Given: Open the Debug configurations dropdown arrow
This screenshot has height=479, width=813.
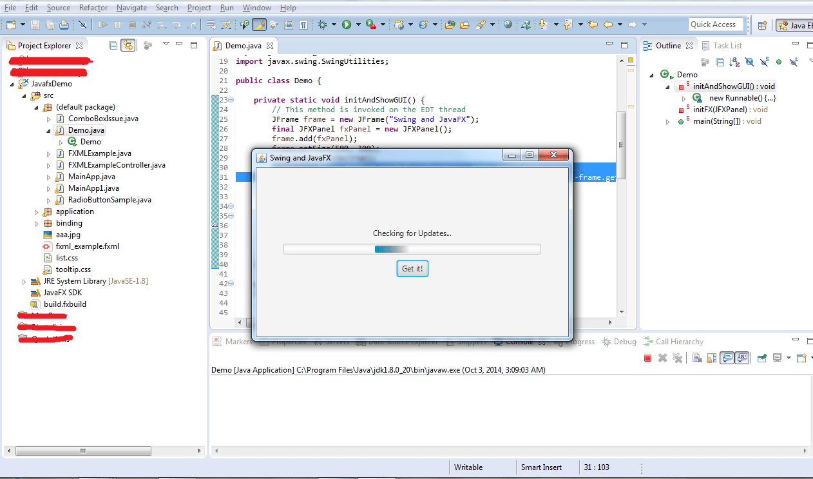Looking at the screenshot, I should (334, 24).
